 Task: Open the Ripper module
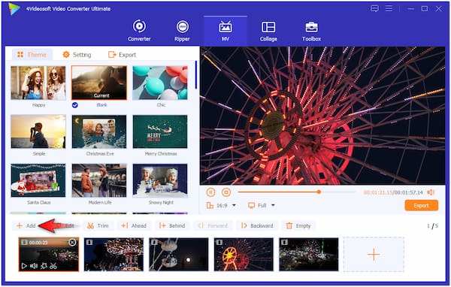point(183,31)
